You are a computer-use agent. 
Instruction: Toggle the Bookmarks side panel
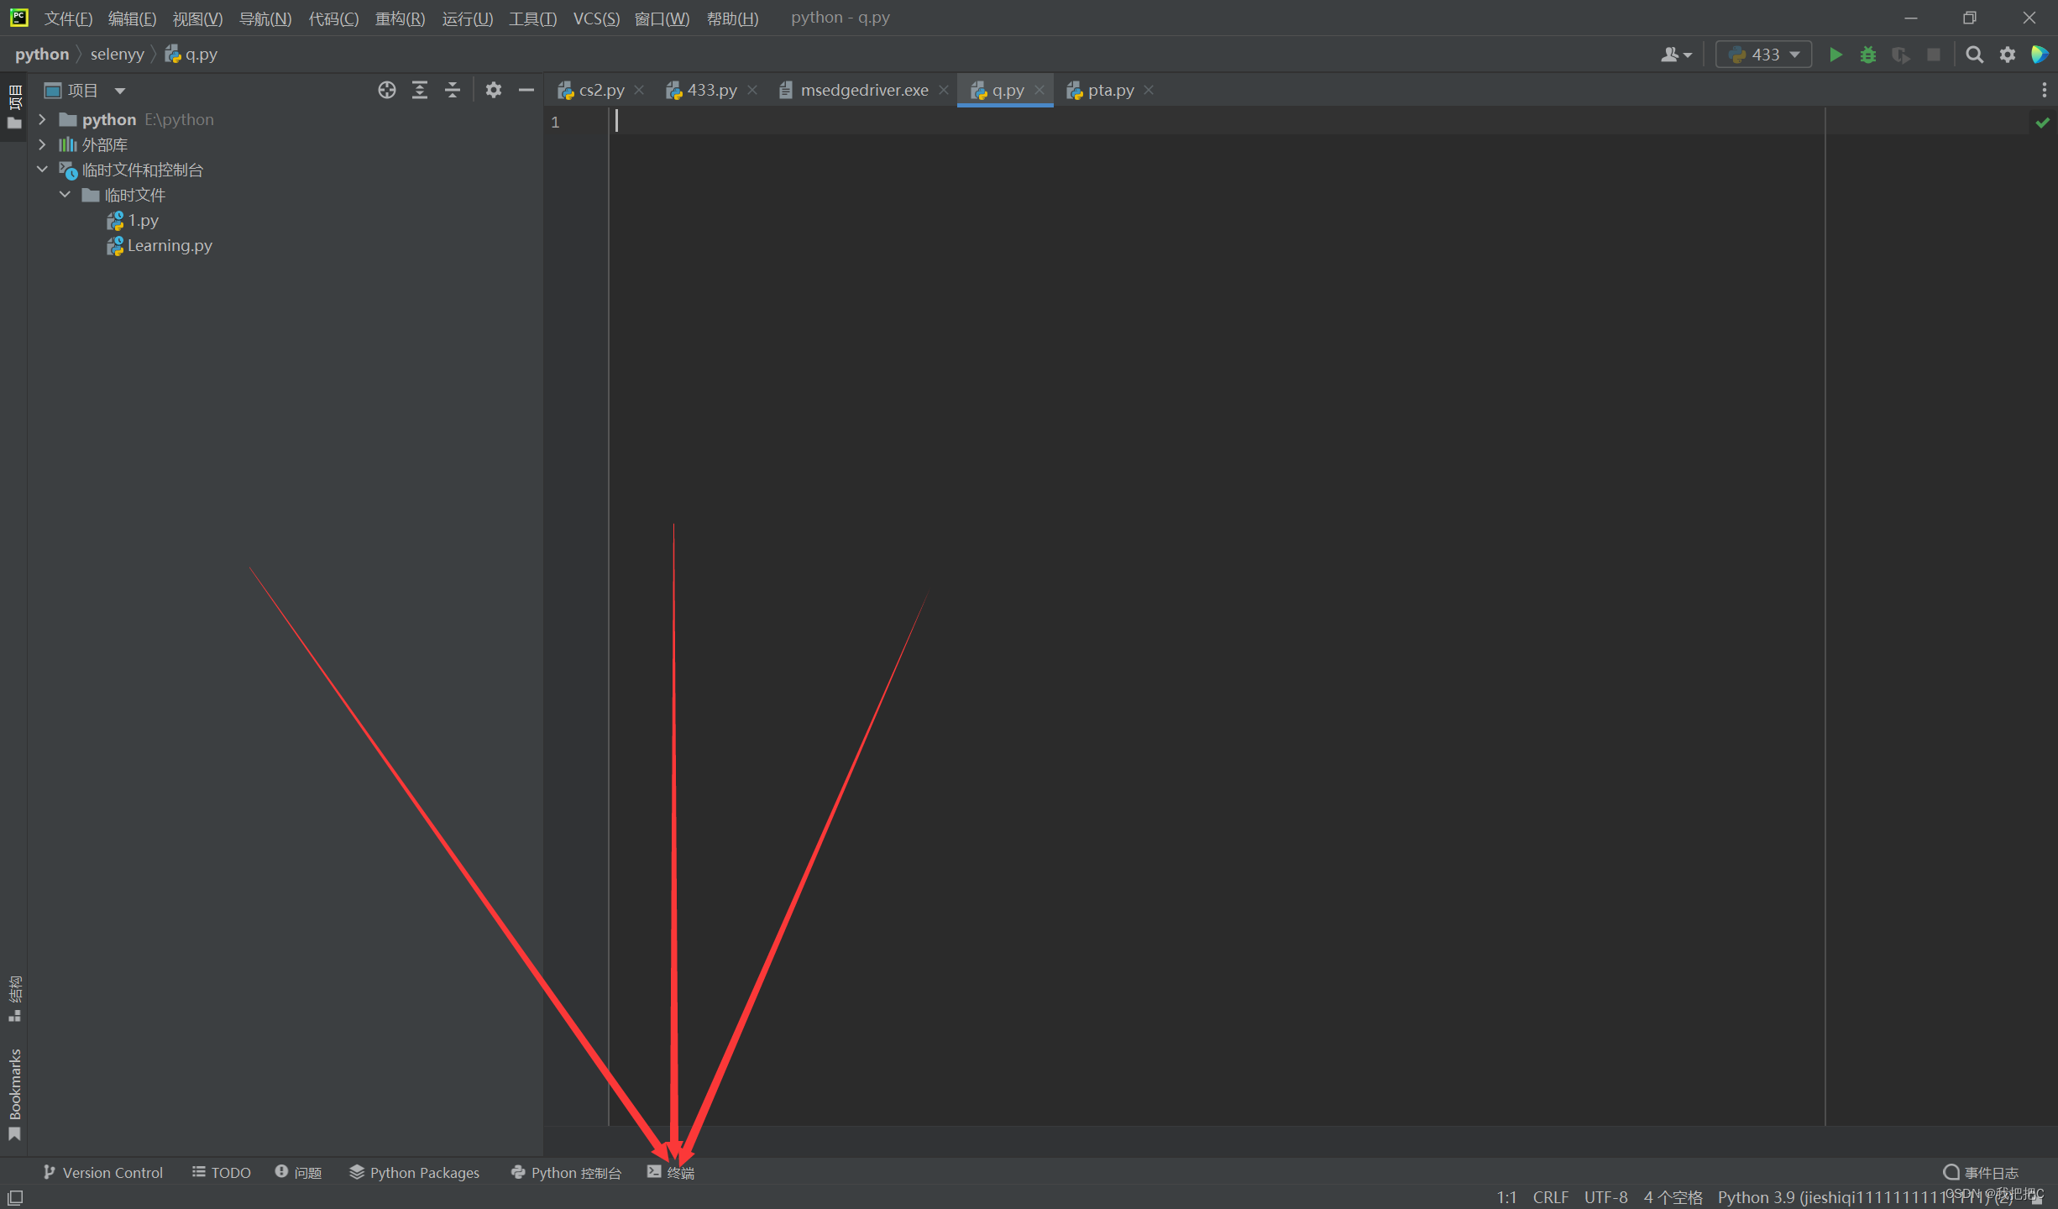[14, 1094]
